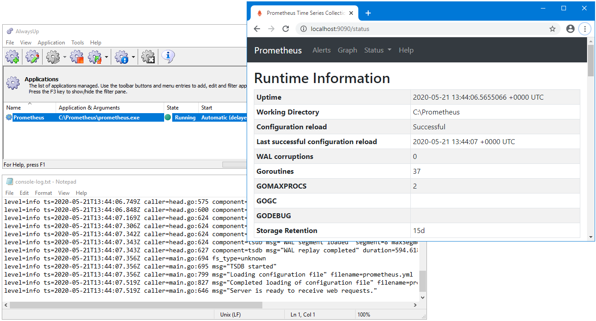Open the Help link in Prometheus navbar
This screenshot has width=596, height=321.
[x=406, y=50]
